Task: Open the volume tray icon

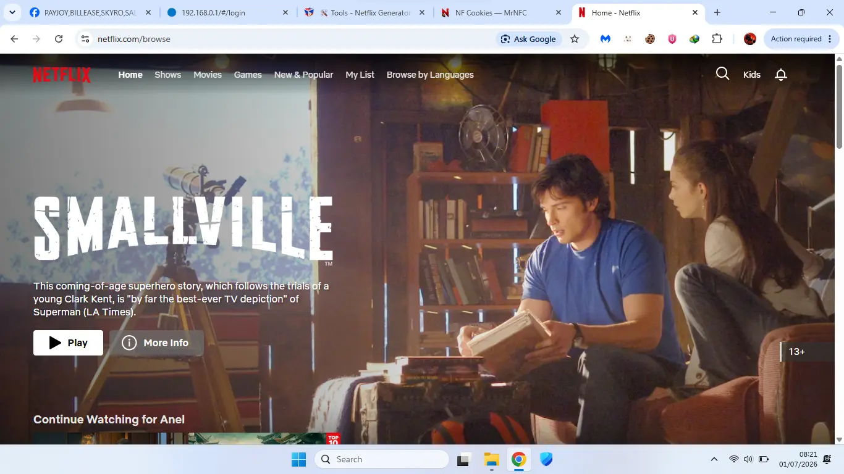Action: tap(748, 459)
